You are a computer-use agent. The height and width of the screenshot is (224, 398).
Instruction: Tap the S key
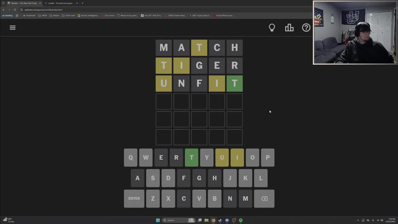[x=153, y=178]
